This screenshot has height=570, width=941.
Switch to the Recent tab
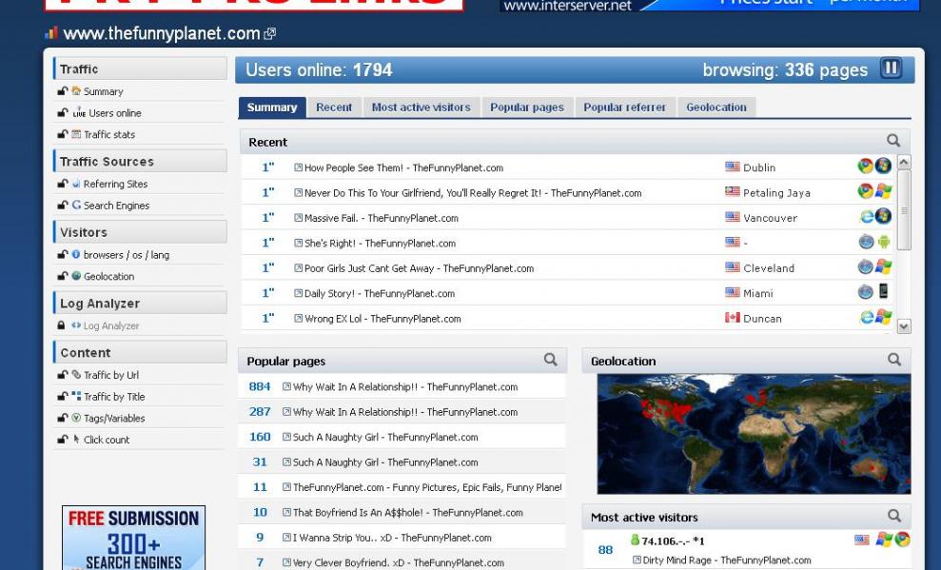click(x=334, y=108)
